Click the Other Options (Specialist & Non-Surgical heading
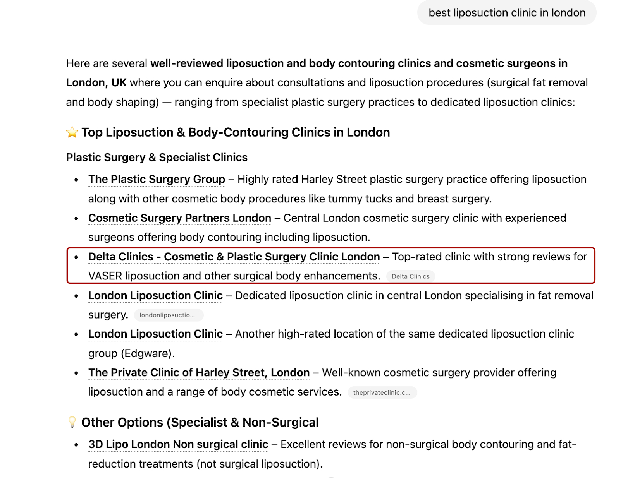This screenshot has width=635, height=478. tap(200, 422)
